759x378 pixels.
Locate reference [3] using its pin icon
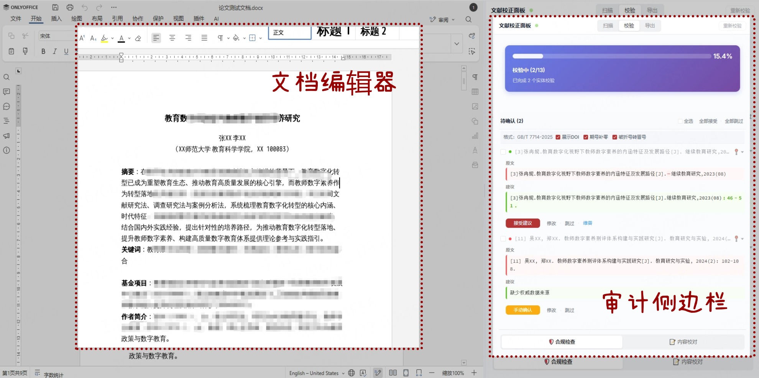pyautogui.click(x=736, y=152)
